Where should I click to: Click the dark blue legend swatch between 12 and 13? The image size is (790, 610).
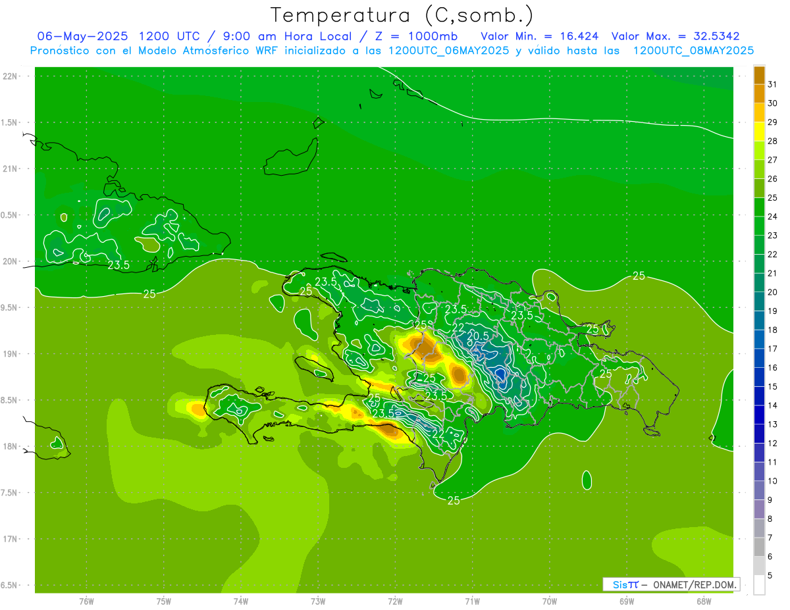tap(759, 434)
